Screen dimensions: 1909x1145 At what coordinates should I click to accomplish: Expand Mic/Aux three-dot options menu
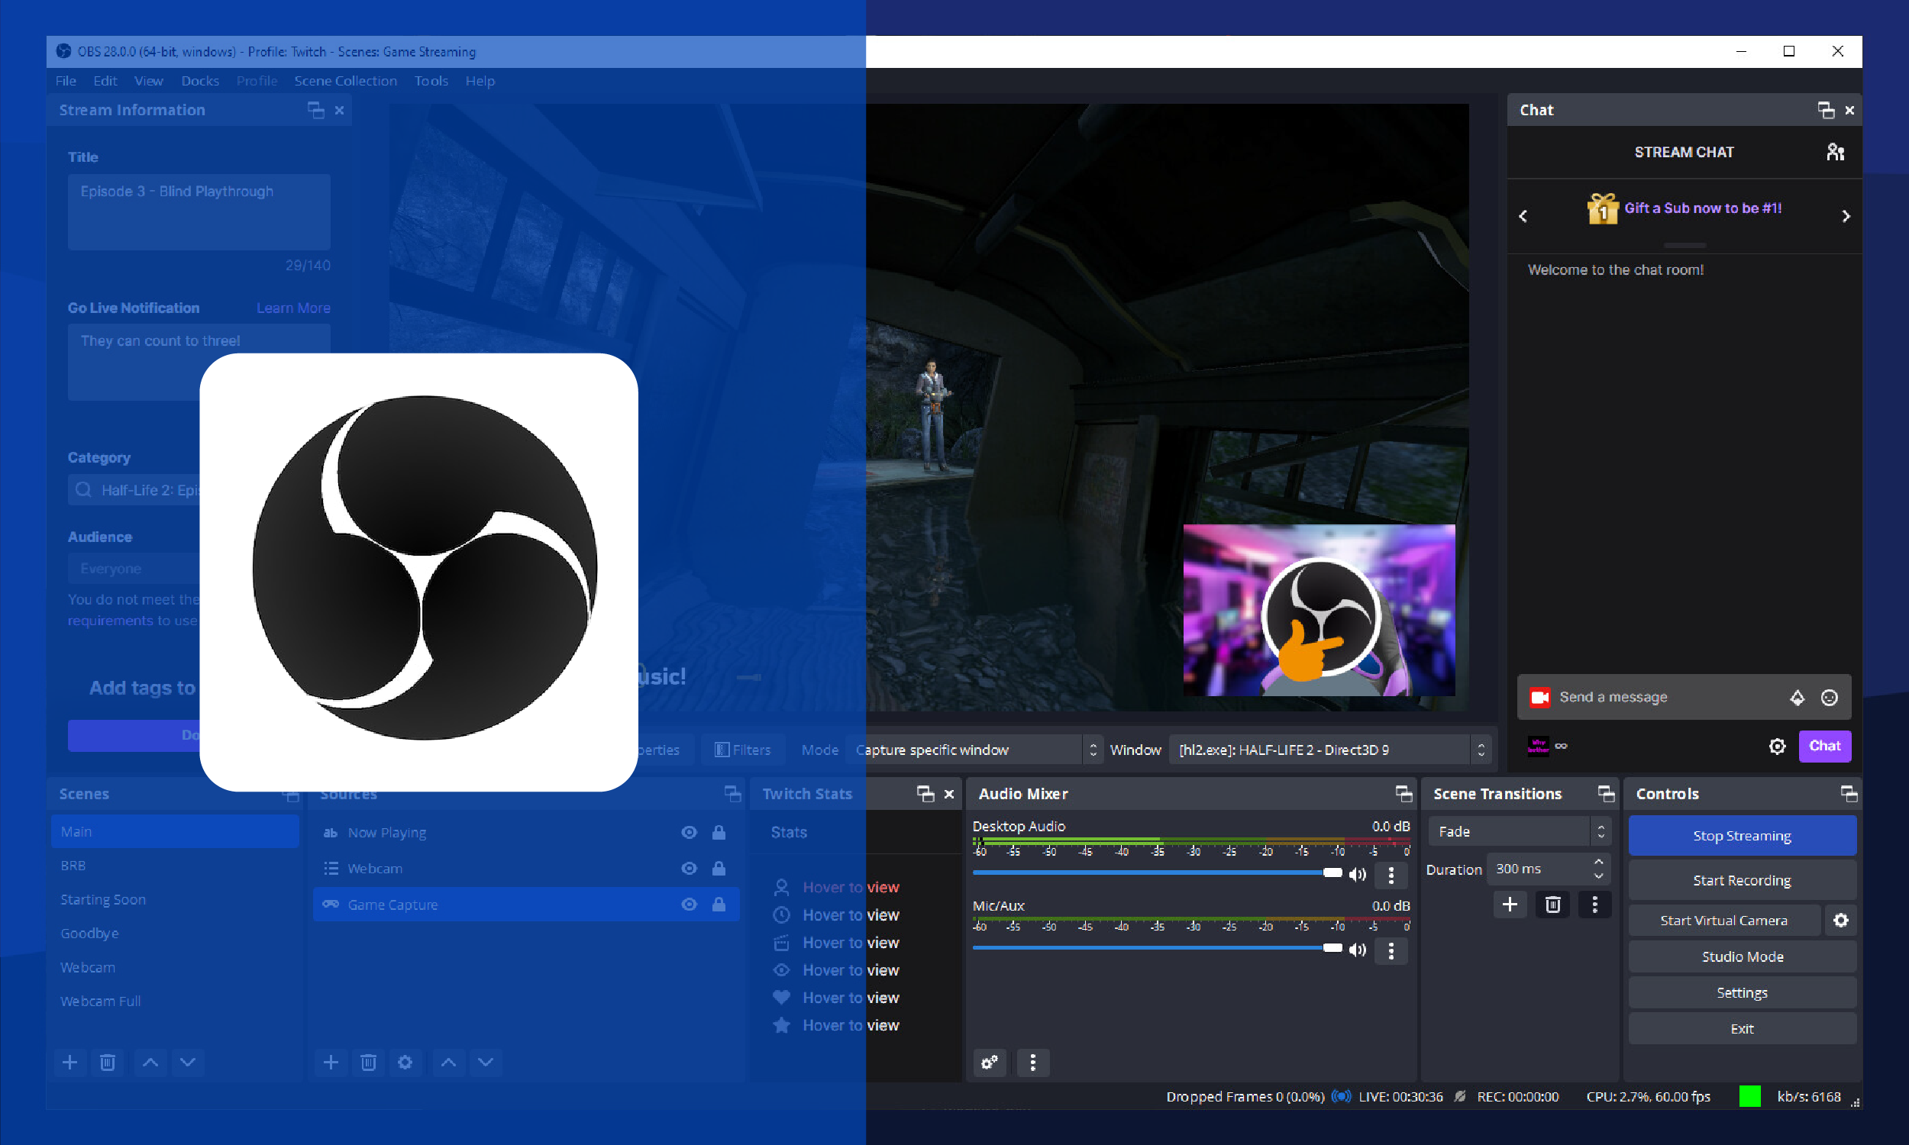[x=1391, y=950]
